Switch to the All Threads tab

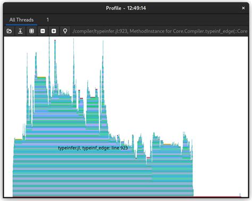pyautogui.click(x=21, y=20)
